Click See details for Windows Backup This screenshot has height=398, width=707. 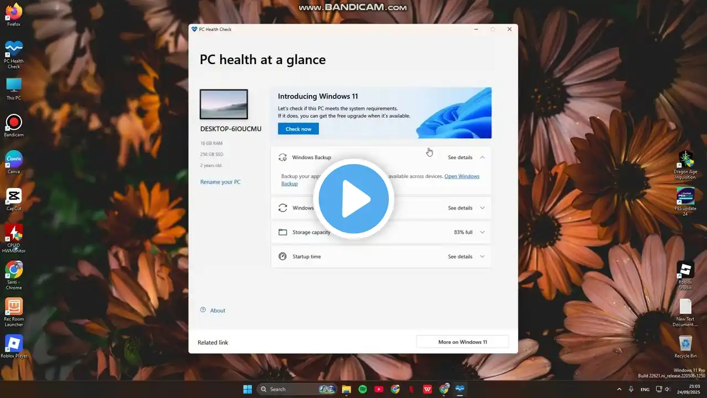click(460, 158)
